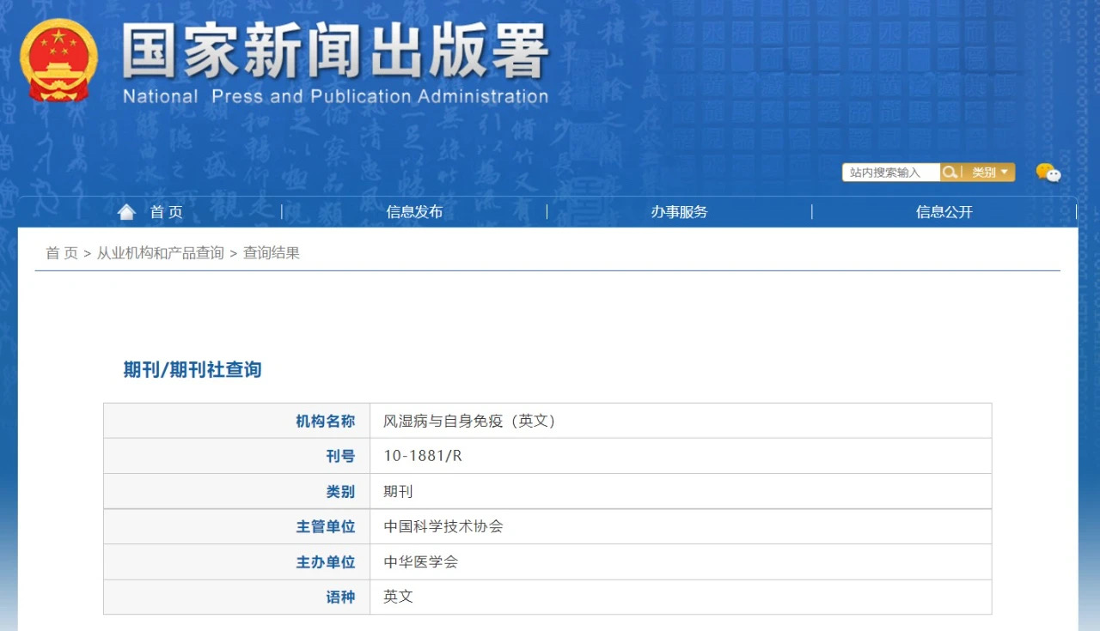The height and width of the screenshot is (631, 1100).
Task: Click the home icon in the navigation bar
Action: (126, 212)
